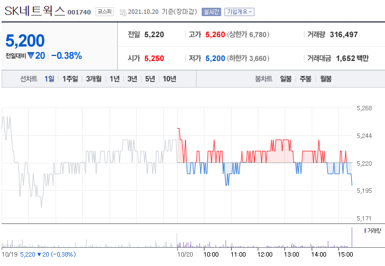The width and height of the screenshot is (385, 266).
Task: Click the 5,220 y-axis price label
Action: pyautogui.click(x=364, y=163)
